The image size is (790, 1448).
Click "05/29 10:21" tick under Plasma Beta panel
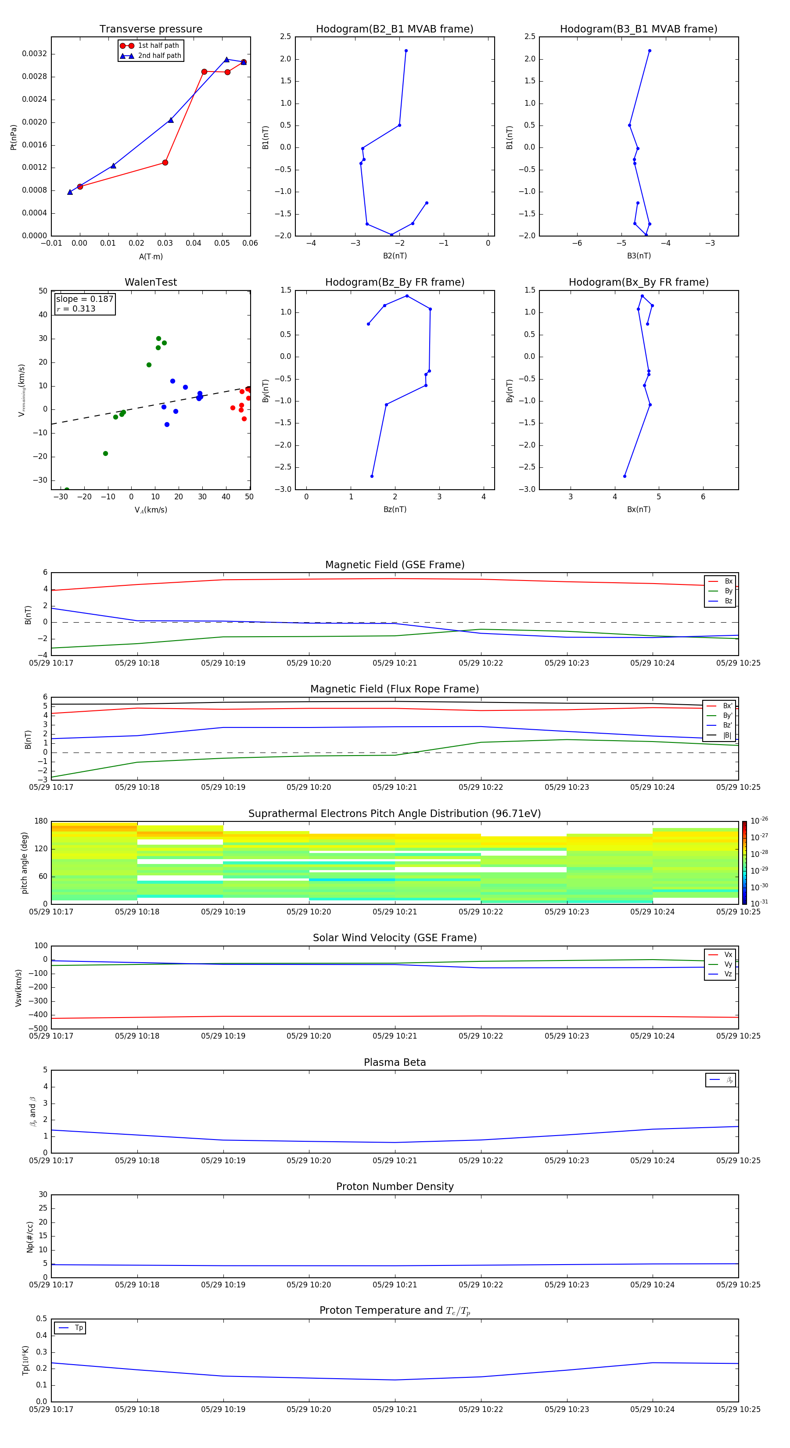(x=395, y=1160)
